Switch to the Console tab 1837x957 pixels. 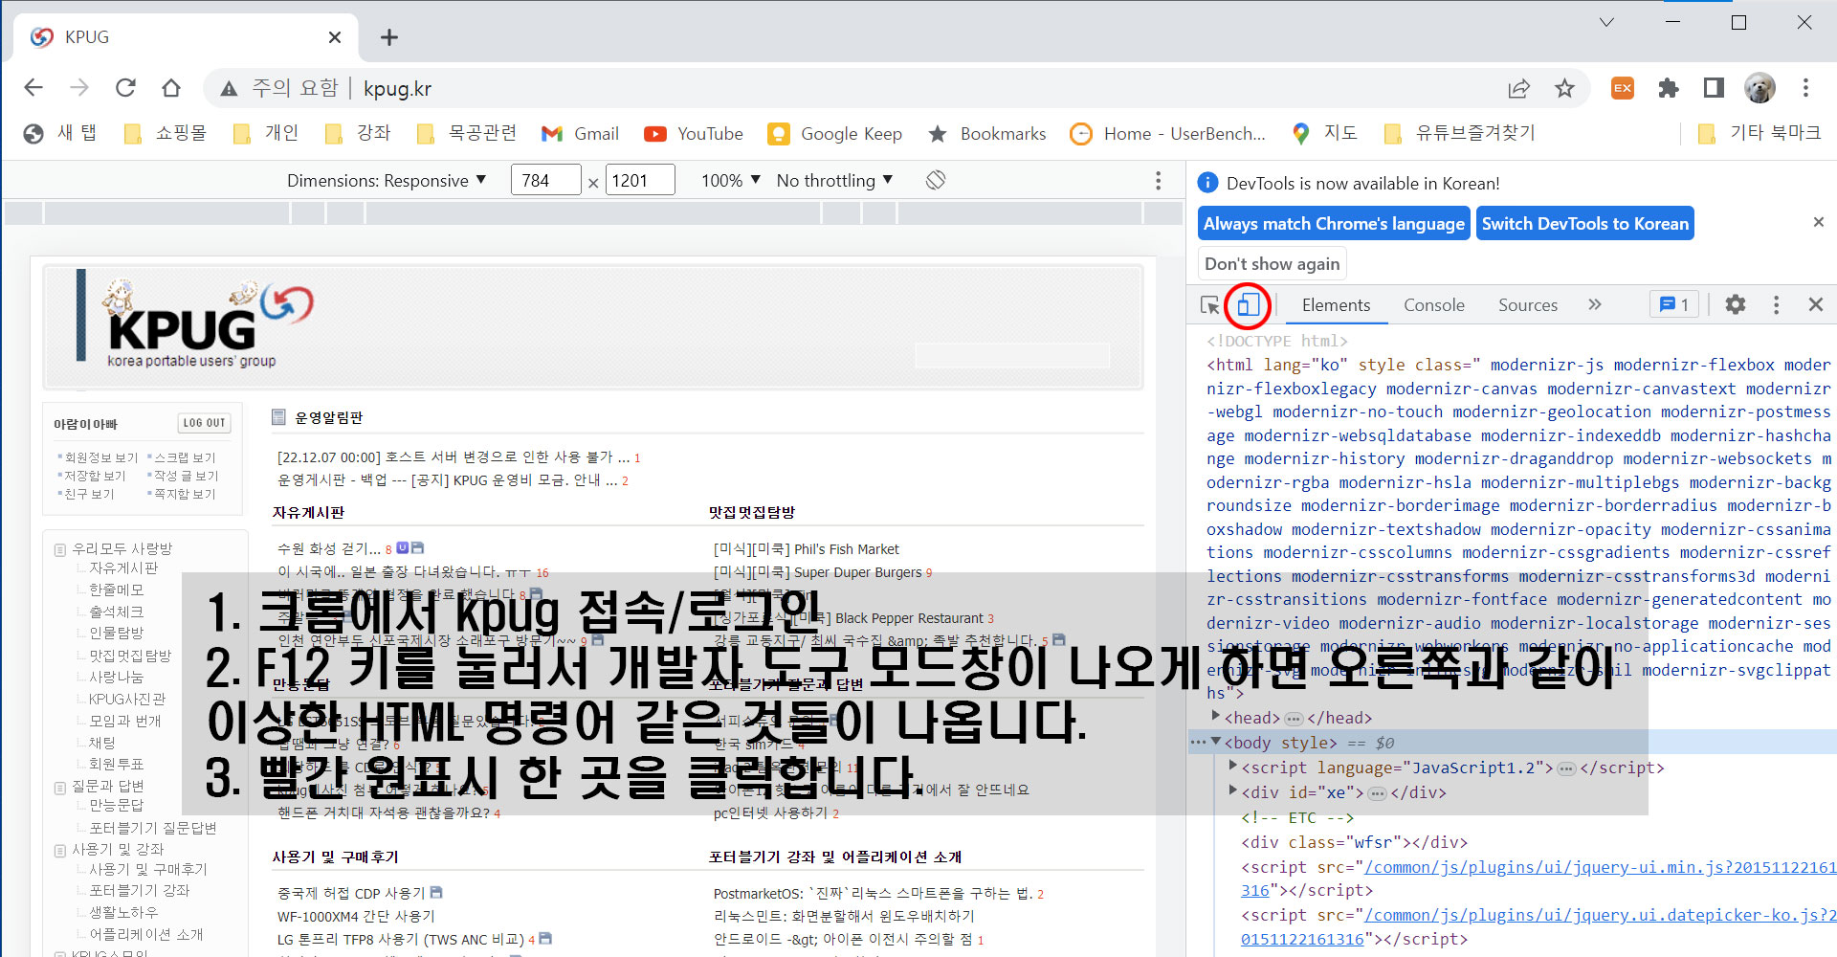(x=1433, y=304)
